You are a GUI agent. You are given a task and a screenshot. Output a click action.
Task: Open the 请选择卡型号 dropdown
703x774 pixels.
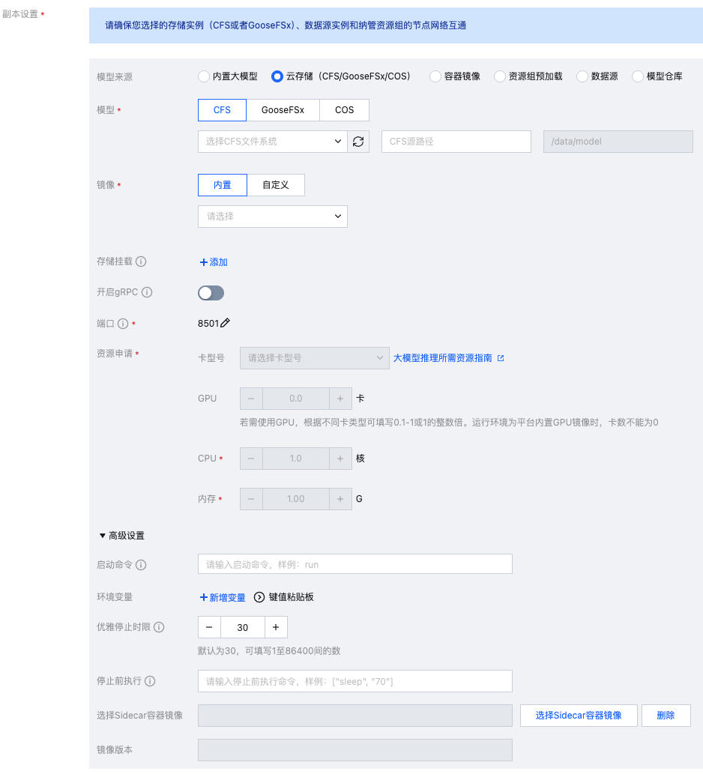click(x=315, y=358)
